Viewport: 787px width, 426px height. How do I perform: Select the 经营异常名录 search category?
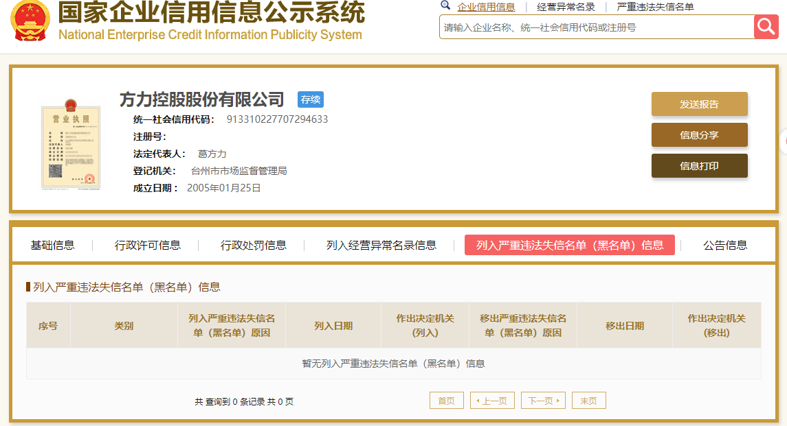pyautogui.click(x=566, y=7)
